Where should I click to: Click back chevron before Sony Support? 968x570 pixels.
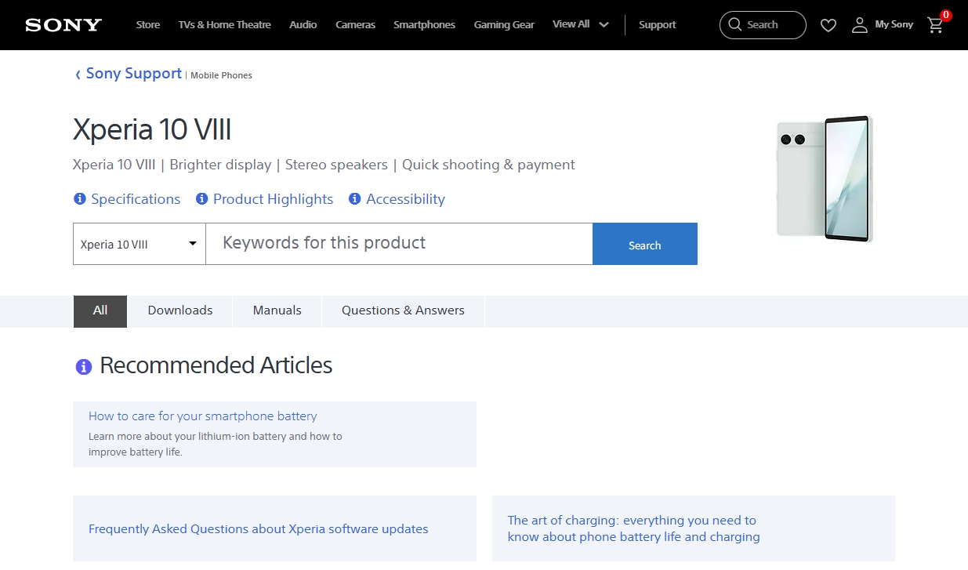pyautogui.click(x=78, y=74)
